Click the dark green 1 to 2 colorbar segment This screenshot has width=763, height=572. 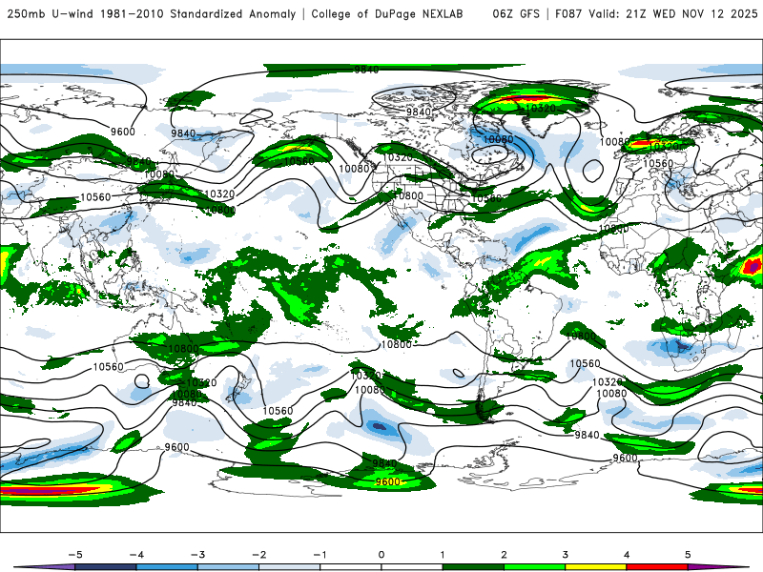[x=473, y=567]
